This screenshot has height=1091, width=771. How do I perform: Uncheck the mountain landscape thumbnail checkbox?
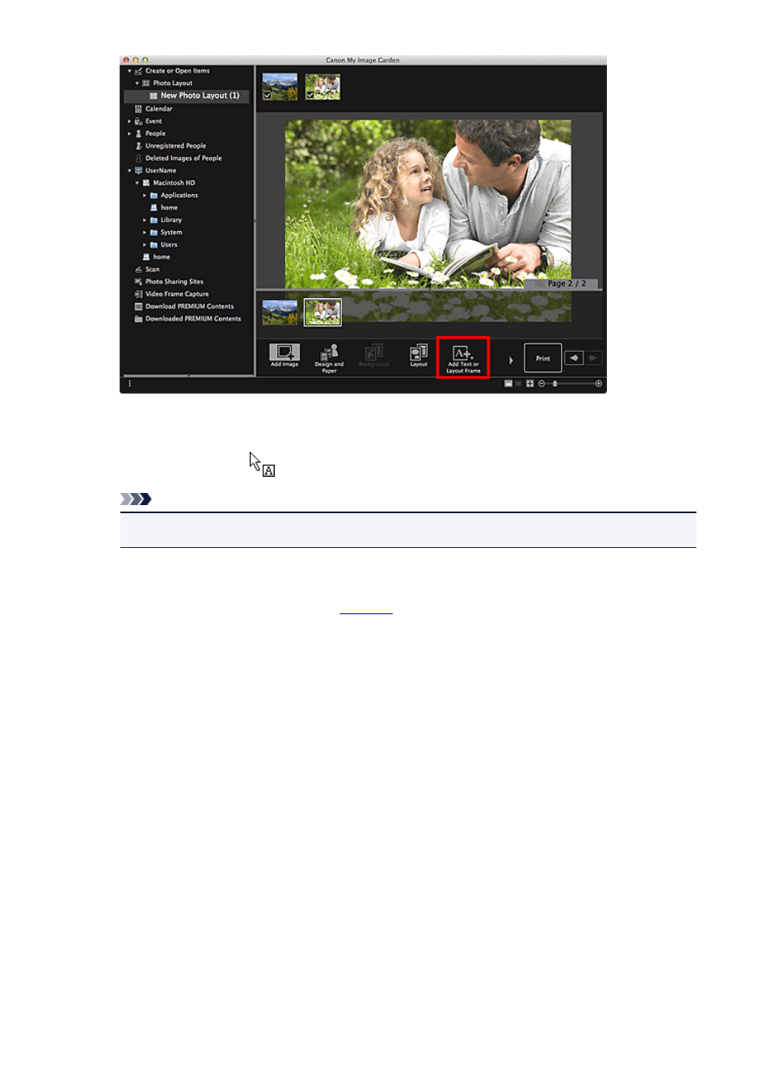[268, 95]
